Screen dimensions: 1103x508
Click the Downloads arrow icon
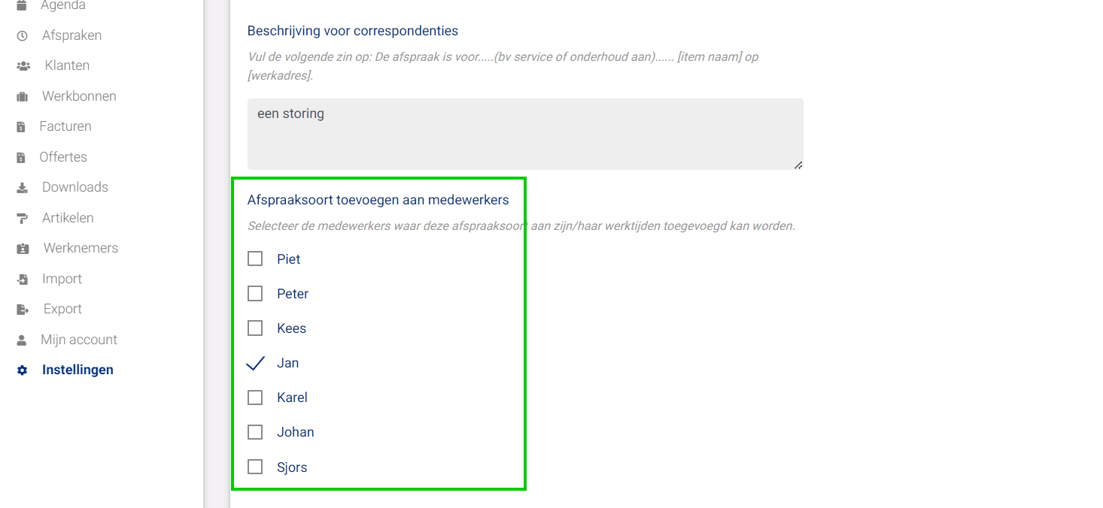22,188
